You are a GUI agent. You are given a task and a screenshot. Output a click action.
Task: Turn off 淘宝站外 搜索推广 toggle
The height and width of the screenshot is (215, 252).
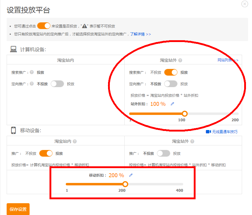[x=171, y=73]
